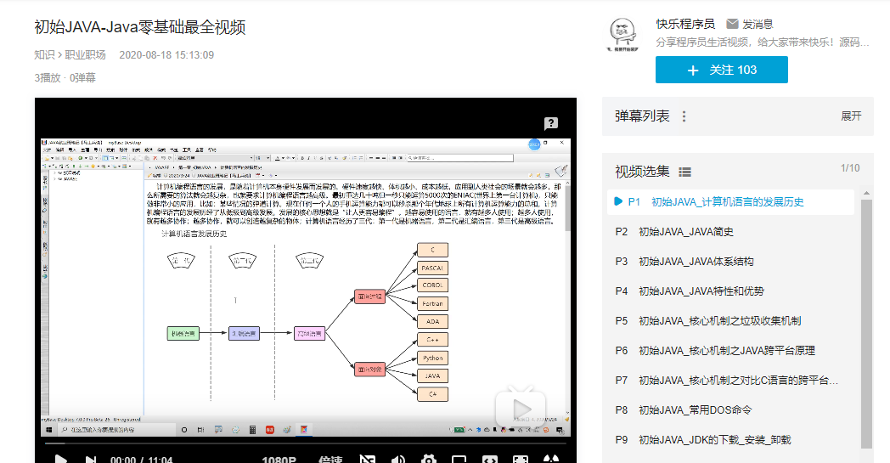Open the 职业职场 subcategory link

tap(85, 54)
